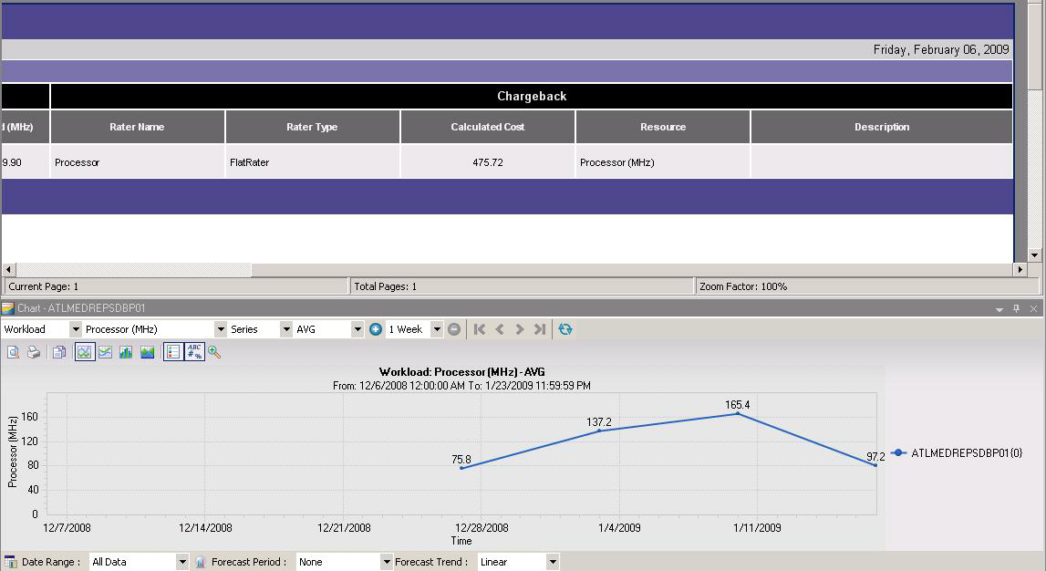Select the Processor rater name cell

(x=137, y=162)
